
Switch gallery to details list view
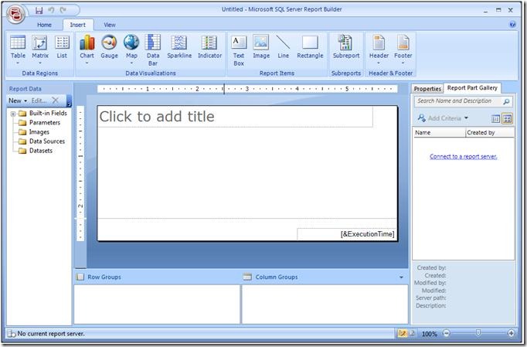pyautogui.click(x=495, y=118)
